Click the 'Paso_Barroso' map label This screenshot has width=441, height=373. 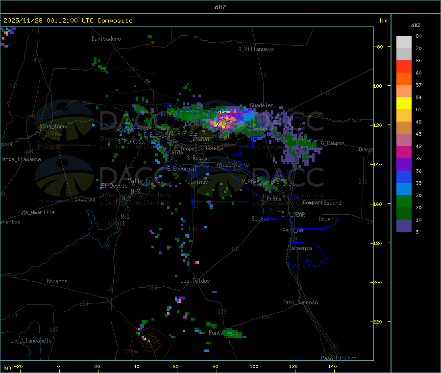300,303
